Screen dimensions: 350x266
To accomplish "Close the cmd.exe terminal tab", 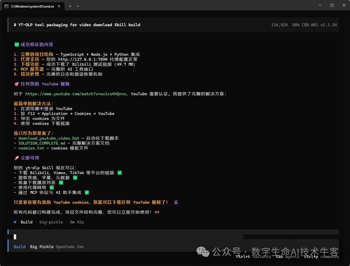I will point(59,6).
